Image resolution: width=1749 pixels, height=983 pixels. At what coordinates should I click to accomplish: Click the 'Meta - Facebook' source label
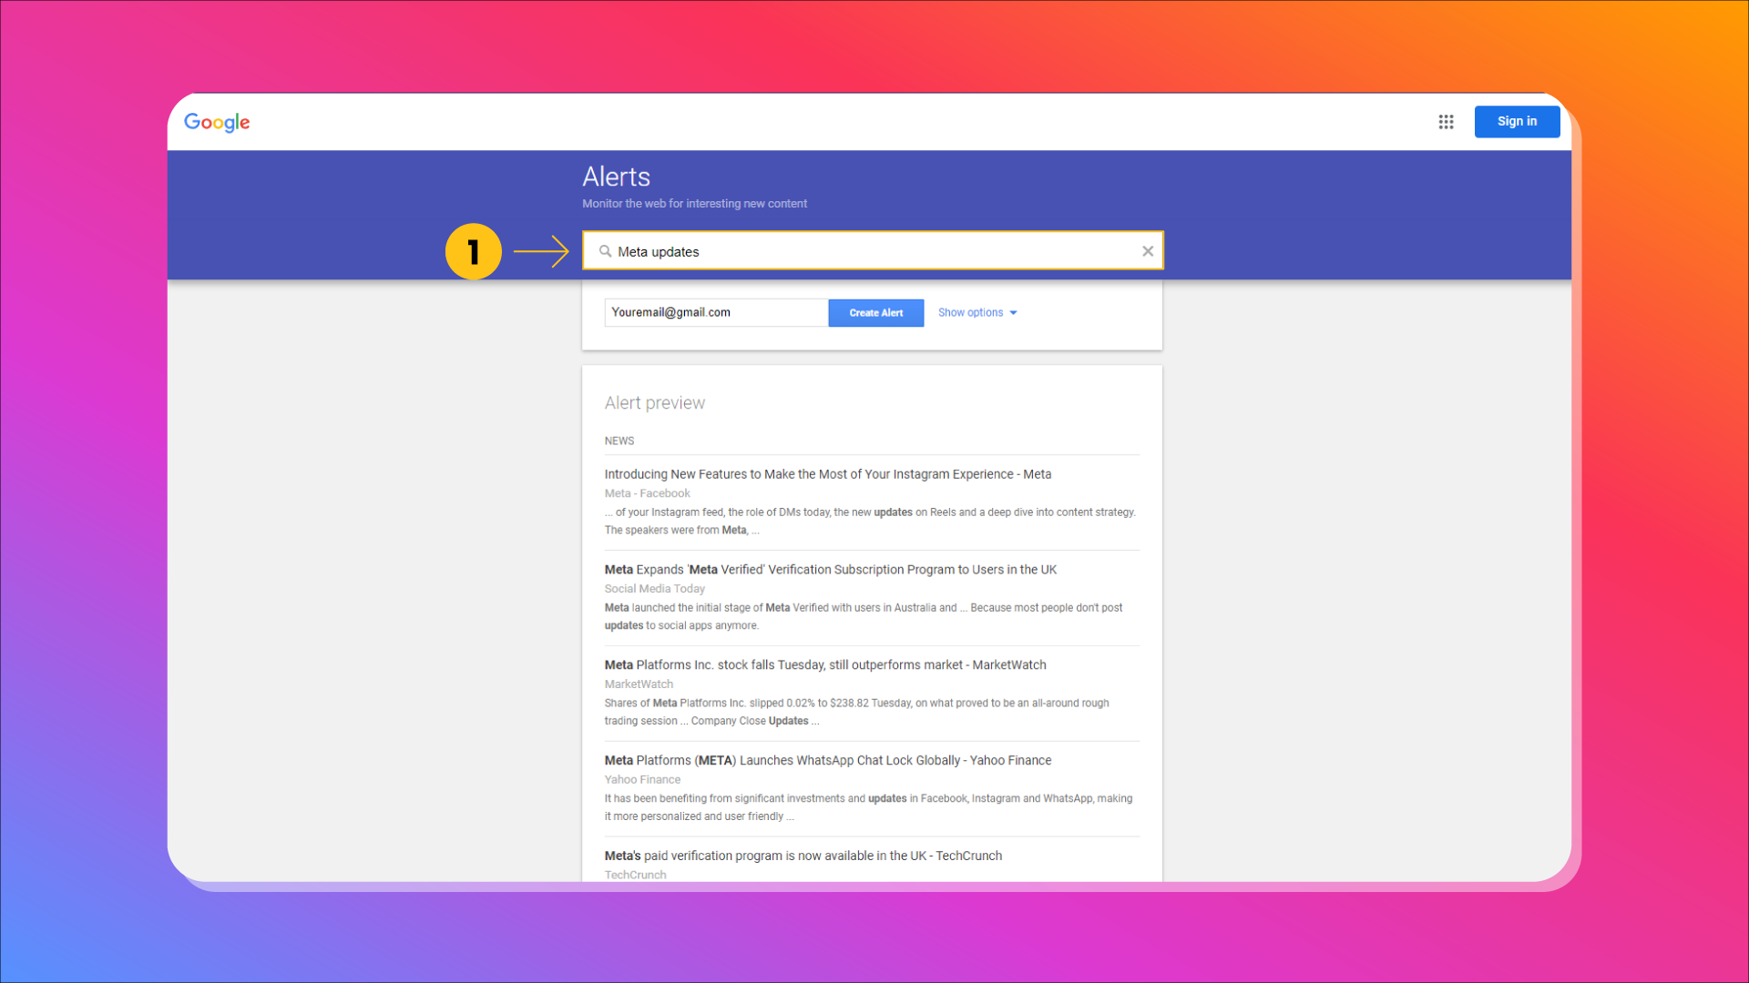(x=647, y=493)
